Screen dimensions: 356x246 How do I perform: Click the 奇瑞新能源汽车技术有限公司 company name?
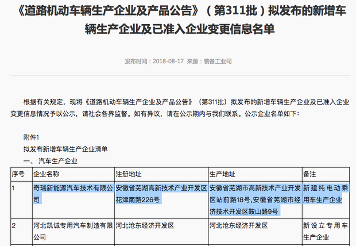[72, 194]
